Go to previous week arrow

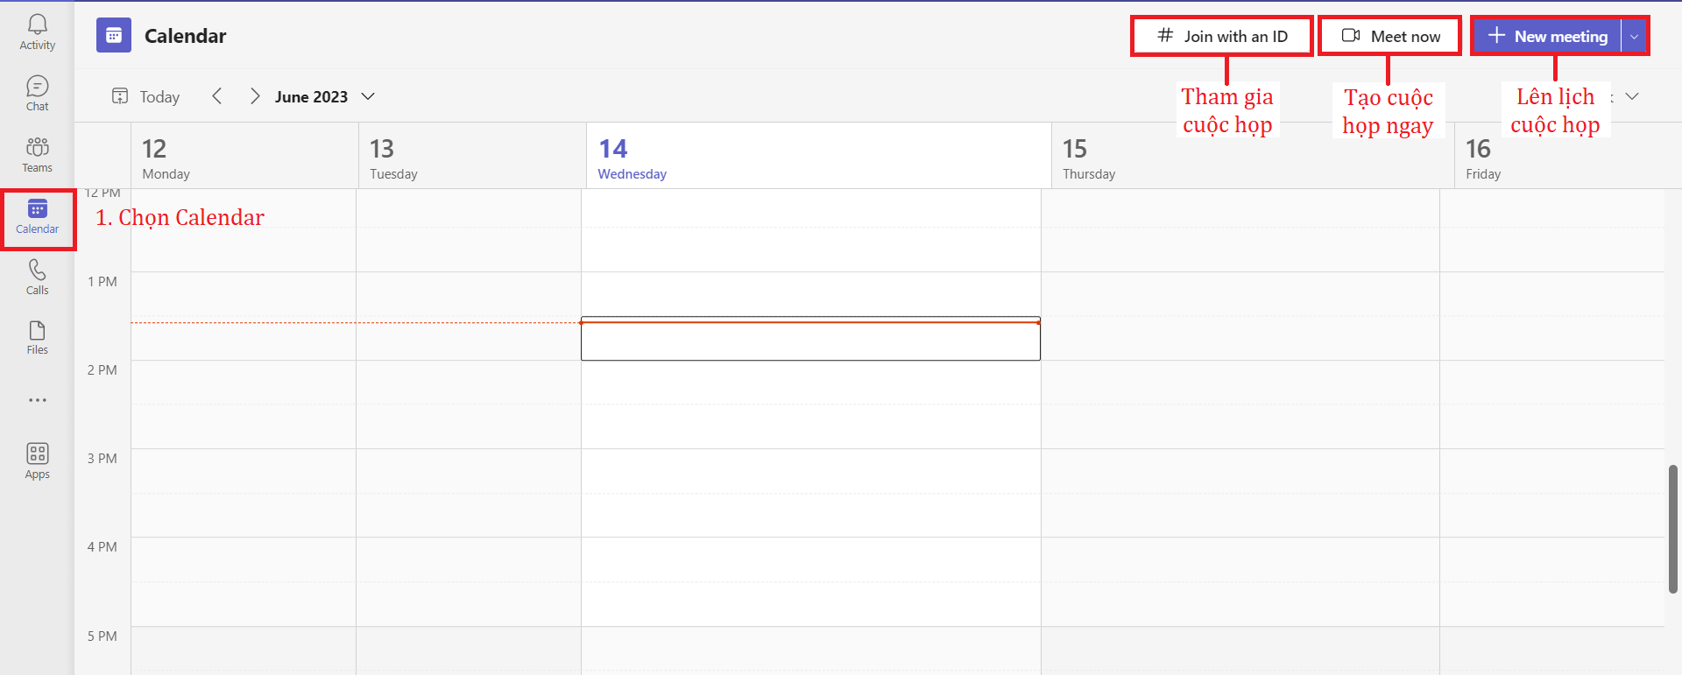(217, 96)
